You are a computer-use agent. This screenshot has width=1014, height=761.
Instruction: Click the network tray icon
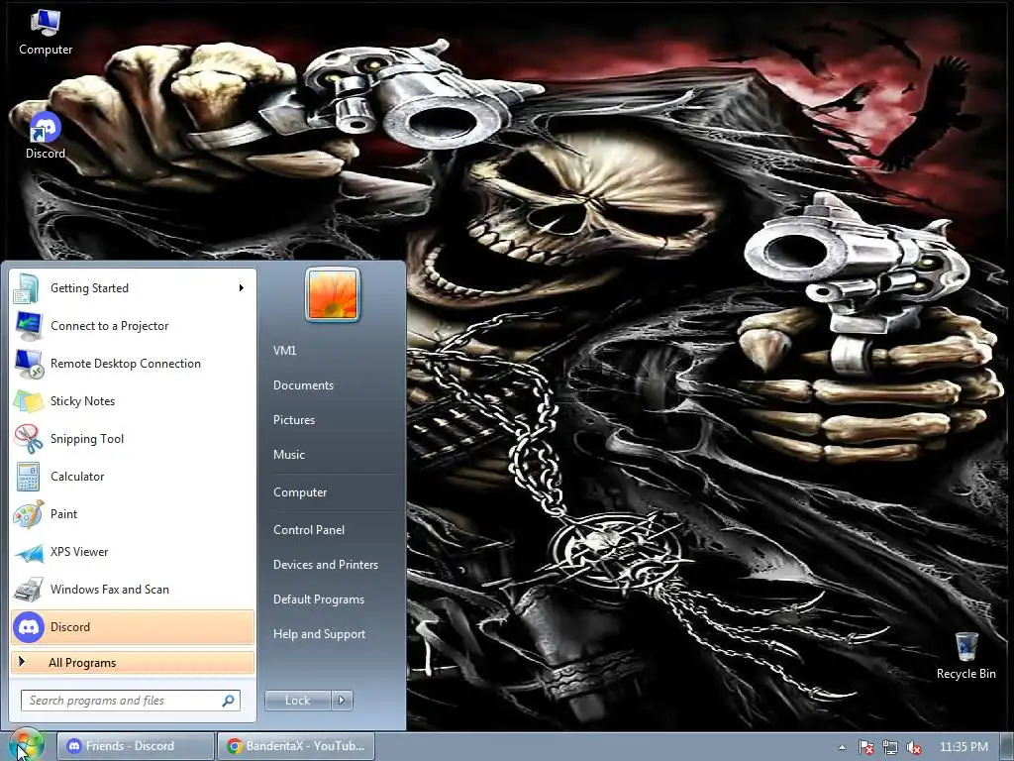(x=890, y=747)
